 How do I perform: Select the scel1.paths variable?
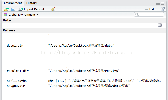tap(17, 81)
